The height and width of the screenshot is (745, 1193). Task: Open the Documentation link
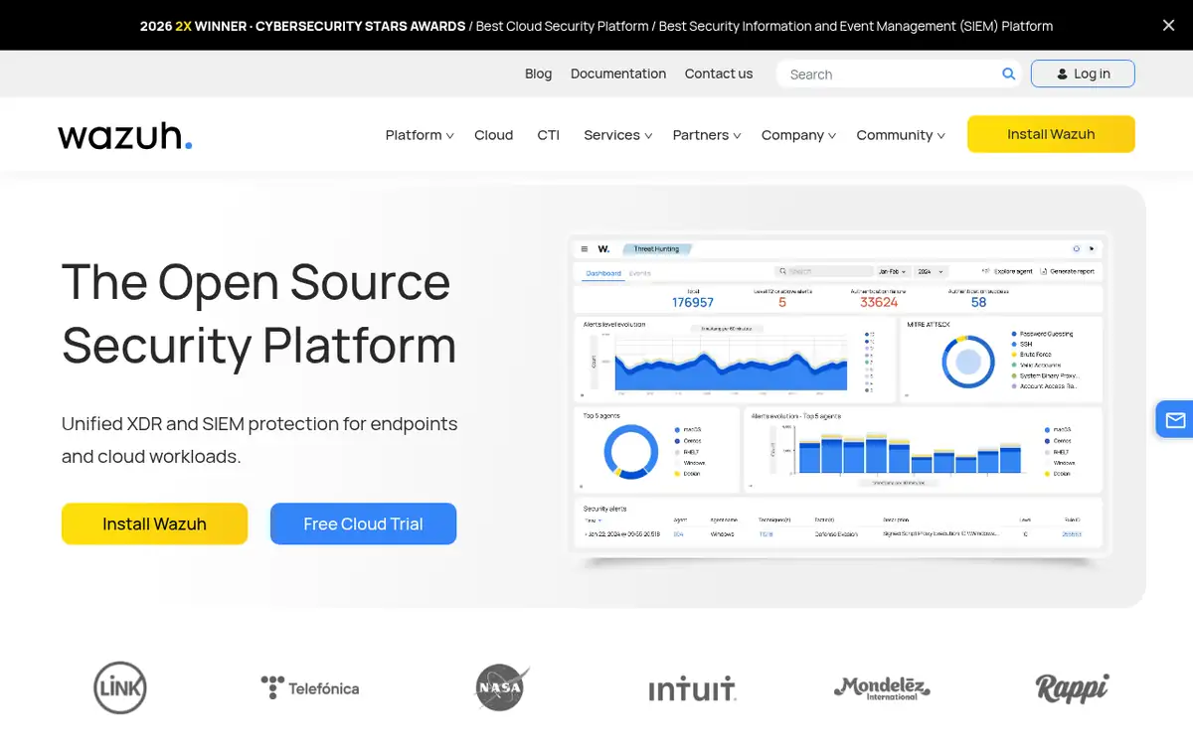coord(618,74)
